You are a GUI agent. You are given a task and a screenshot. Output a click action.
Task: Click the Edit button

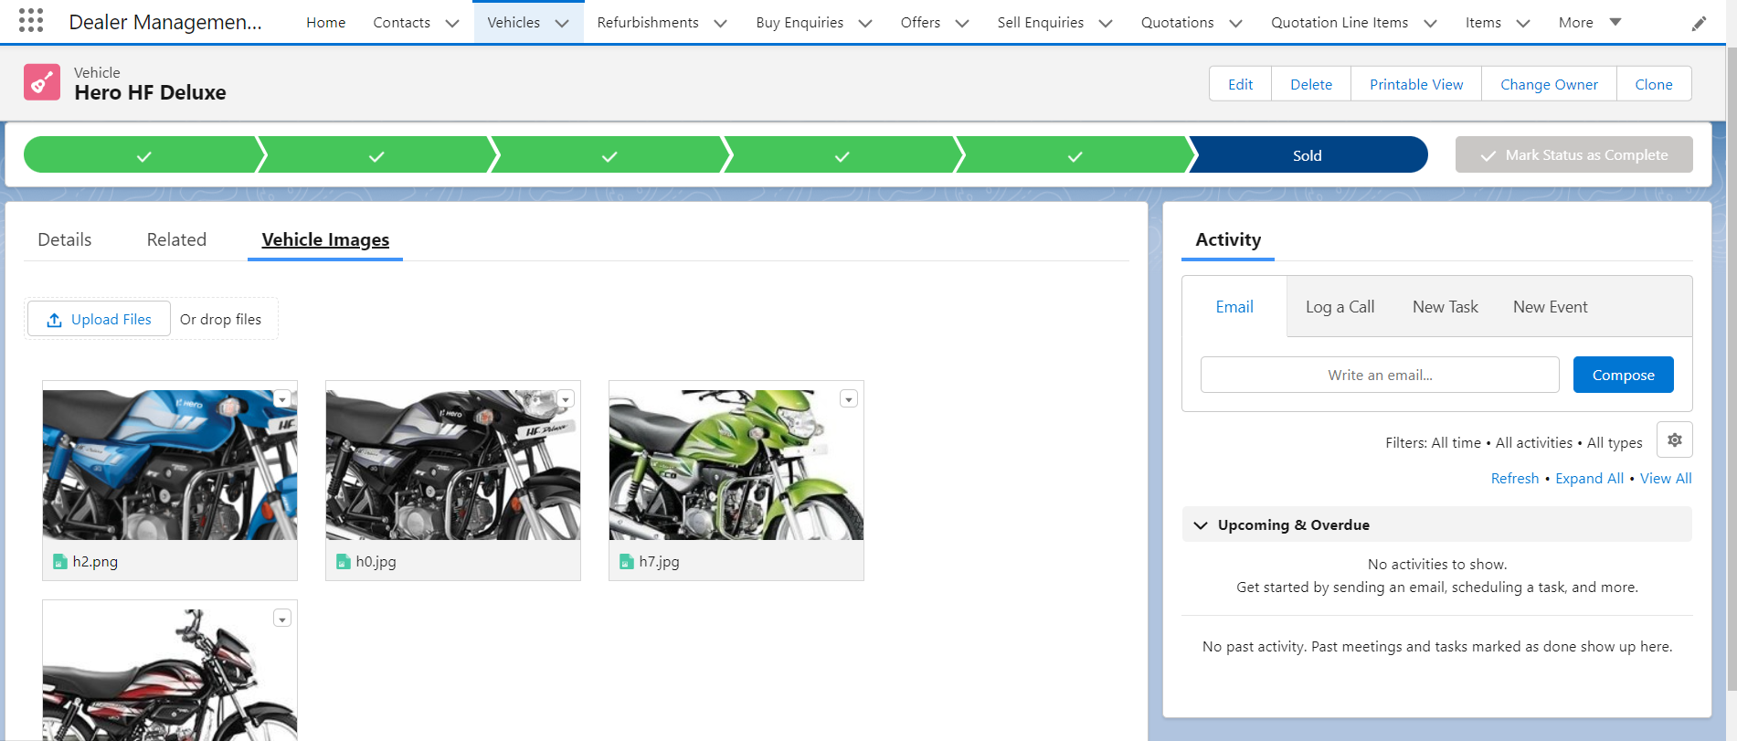coord(1240,84)
